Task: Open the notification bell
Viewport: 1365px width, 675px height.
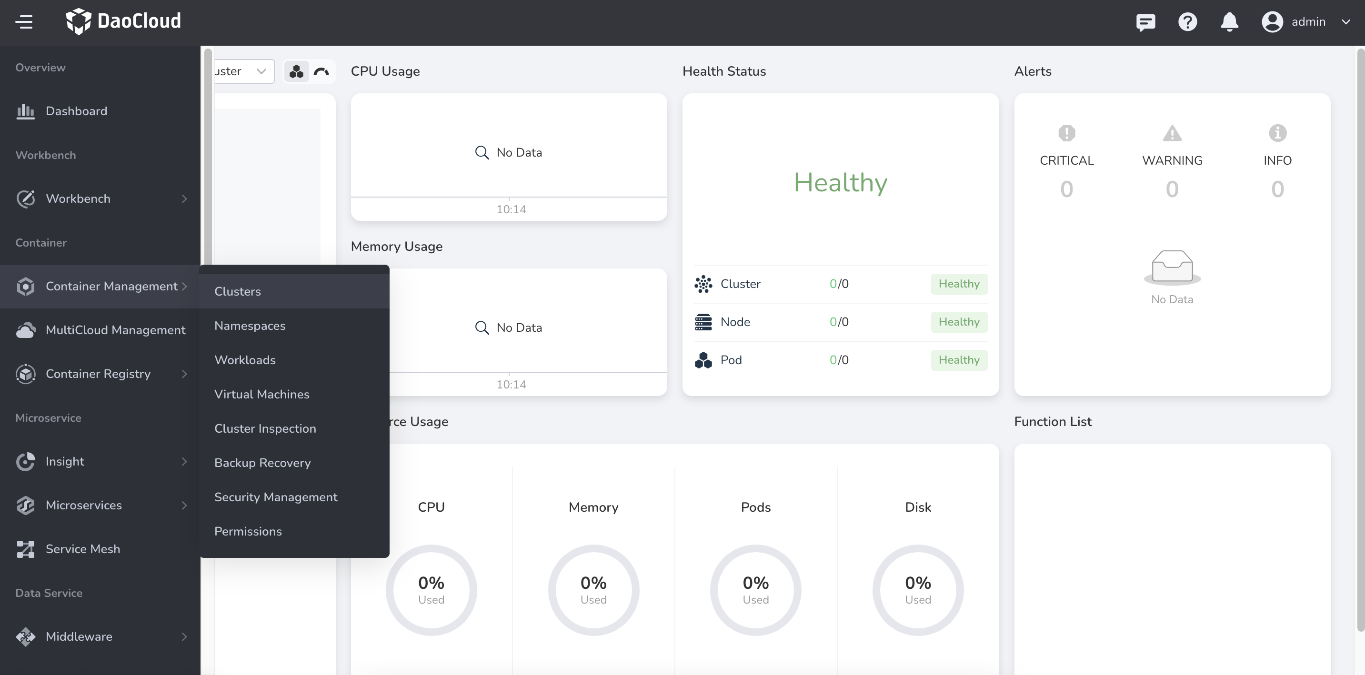Action: 1229,22
